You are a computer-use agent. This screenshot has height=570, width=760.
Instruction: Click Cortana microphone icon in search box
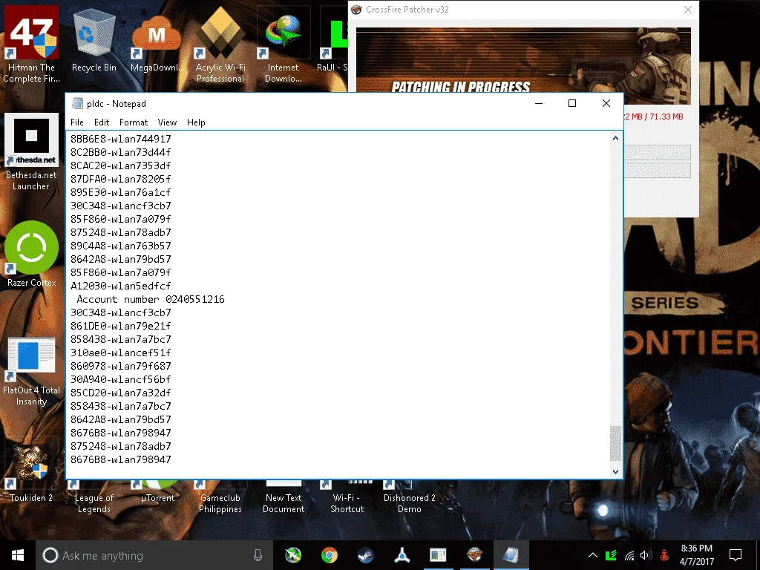pos(258,555)
